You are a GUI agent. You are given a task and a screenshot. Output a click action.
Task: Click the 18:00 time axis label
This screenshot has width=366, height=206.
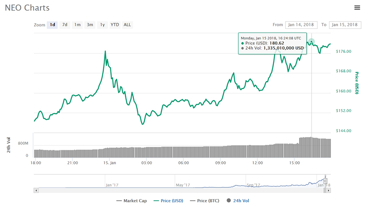click(36, 163)
